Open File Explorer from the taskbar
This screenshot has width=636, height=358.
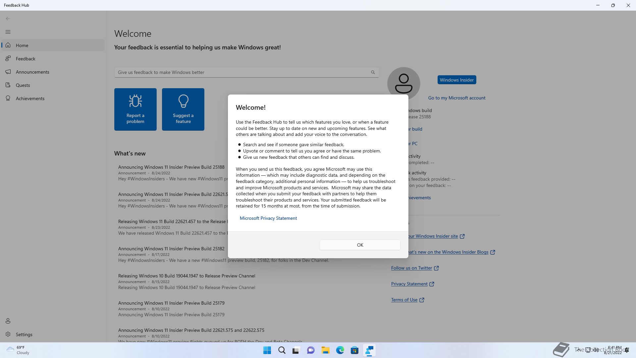(x=325, y=350)
